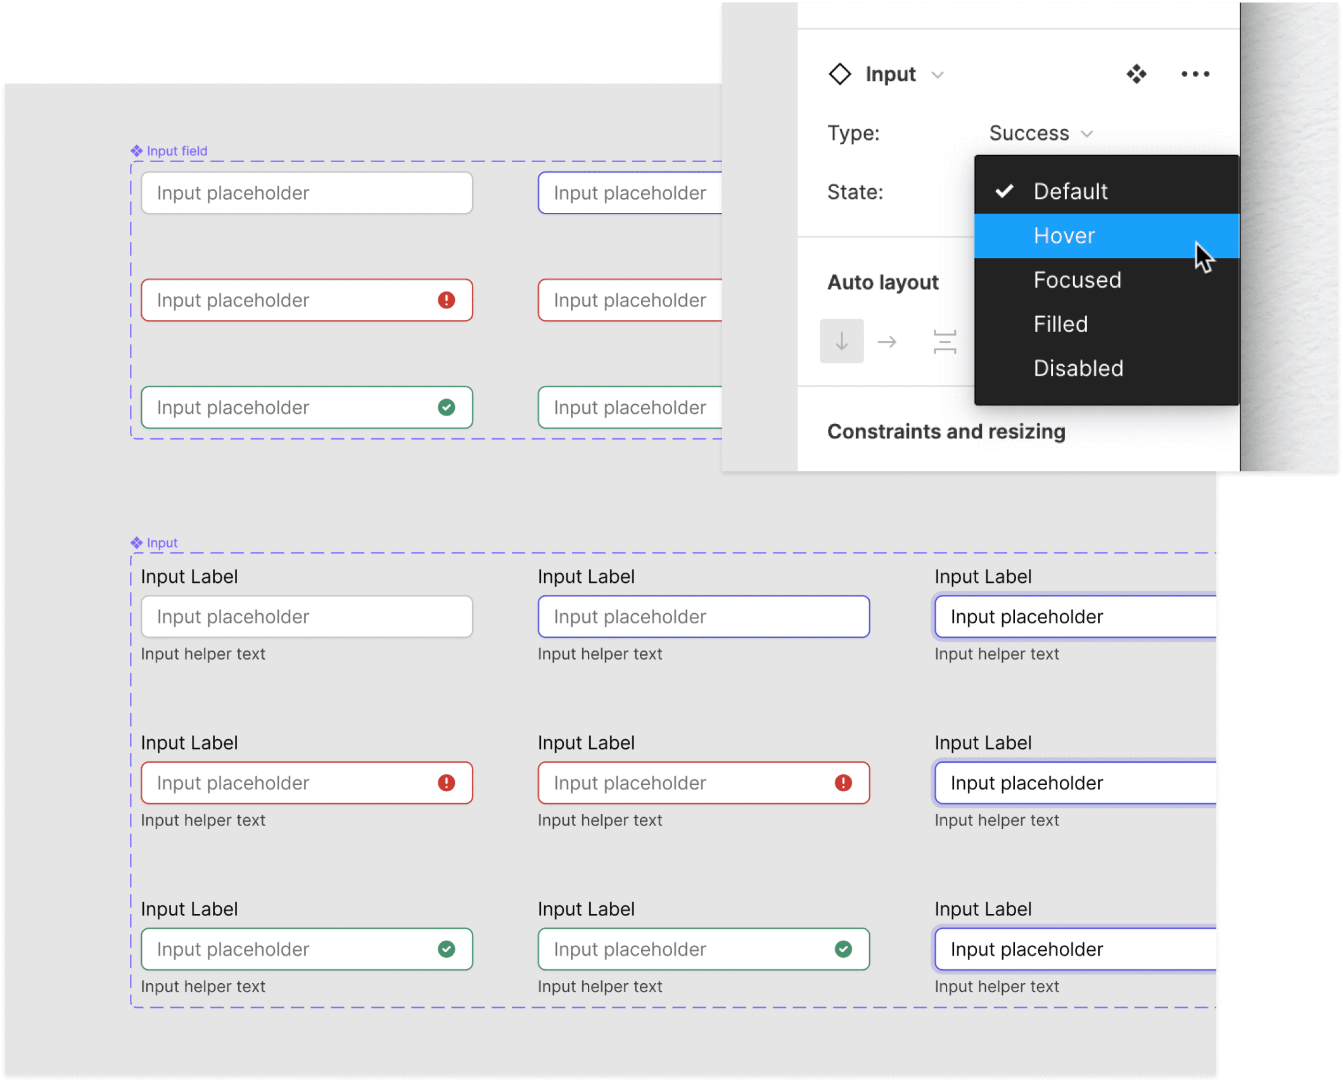Click the more options ellipsis icon
Screen dimensions: 1343x1082
pos(1194,74)
